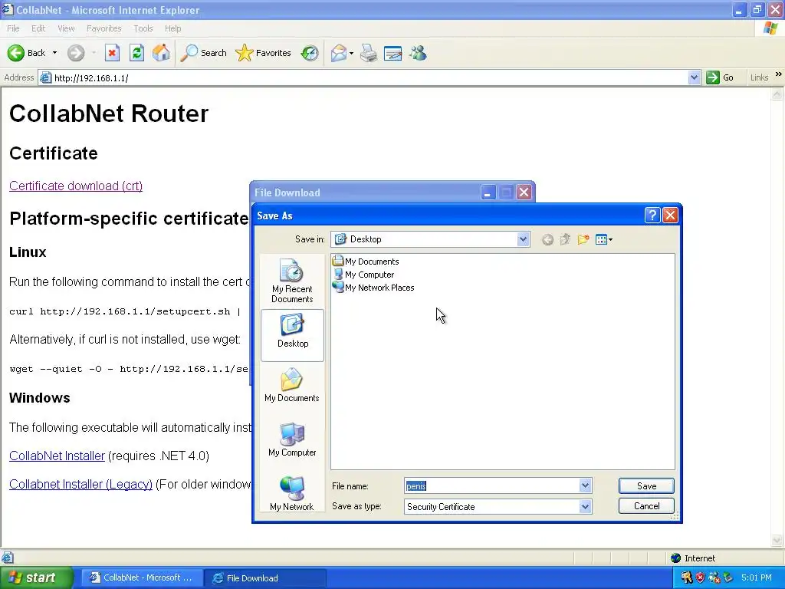Click in the File name text field

(x=491, y=485)
